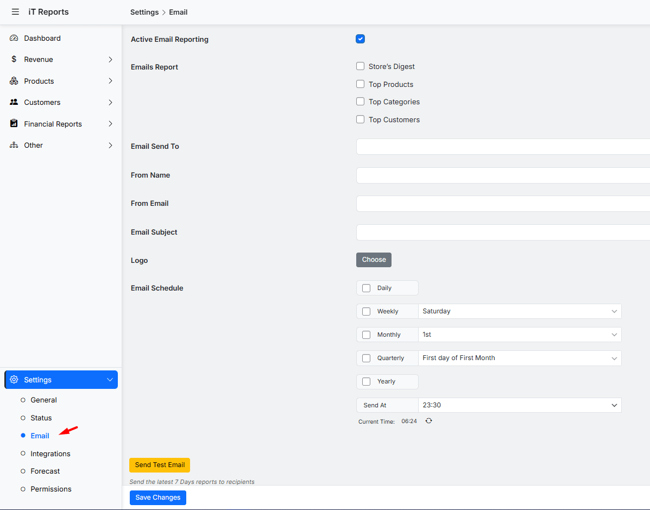Open the Send At time dropdown
This screenshot has height=510, width=650.
point(519,405)
